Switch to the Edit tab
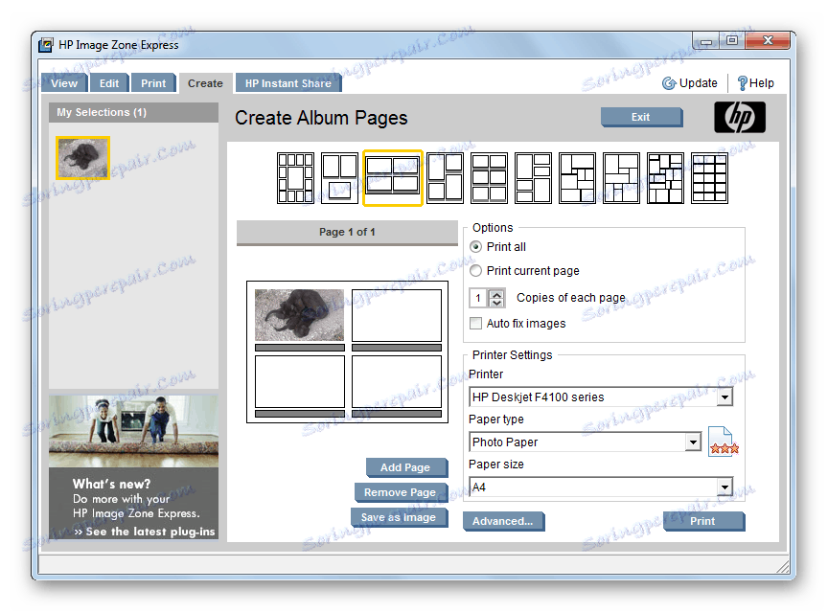 click(x=108, y=82)
